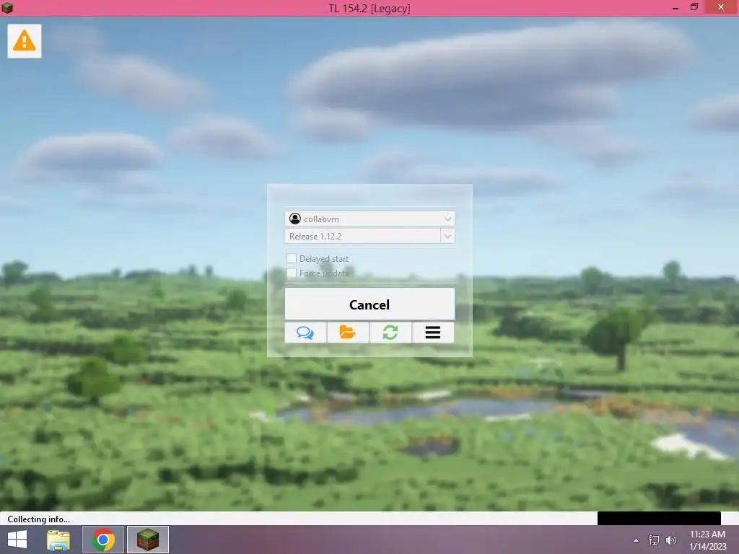Show hidden system tray icons
Screen dimensions: 739x554
pos(637,540)
